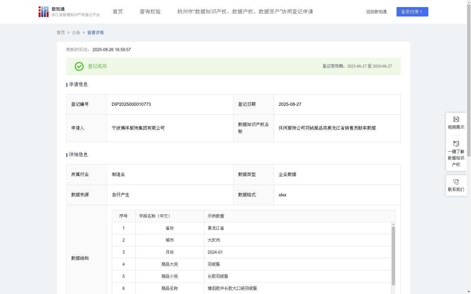
Task: Select name 休闲服饰公司羽绒服品类黑龙江省销售贡献率数据
Action: click(327, 128)
